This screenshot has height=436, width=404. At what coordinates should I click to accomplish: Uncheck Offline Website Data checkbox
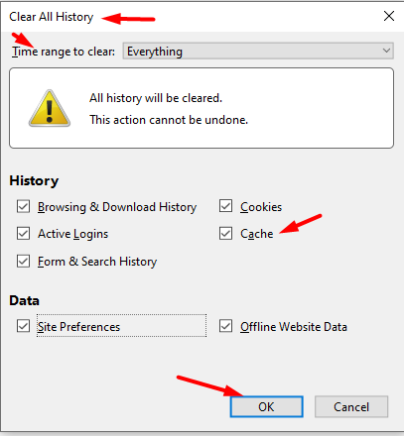pyautogui.click(x=225, y=326)
